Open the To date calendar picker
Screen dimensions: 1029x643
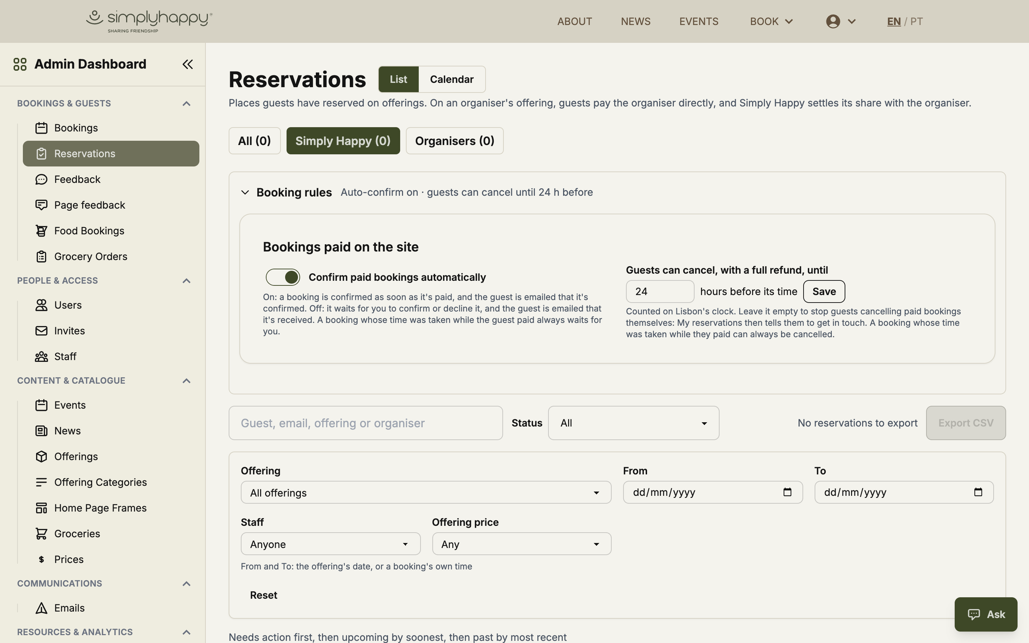pos(978,492)
